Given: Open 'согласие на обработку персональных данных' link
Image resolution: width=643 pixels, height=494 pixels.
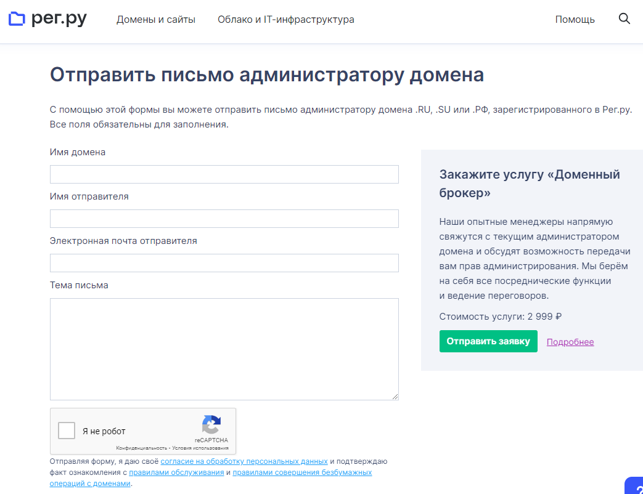Looking at the screenshot, I should click(244, 461).
